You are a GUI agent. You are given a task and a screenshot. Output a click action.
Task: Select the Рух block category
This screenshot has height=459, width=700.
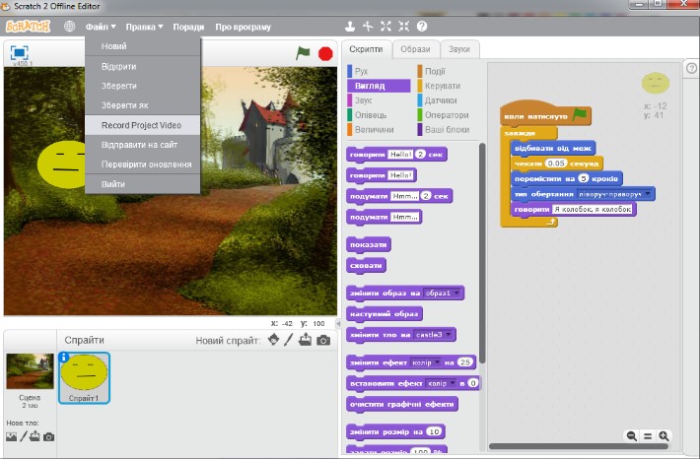pos(379,71)
